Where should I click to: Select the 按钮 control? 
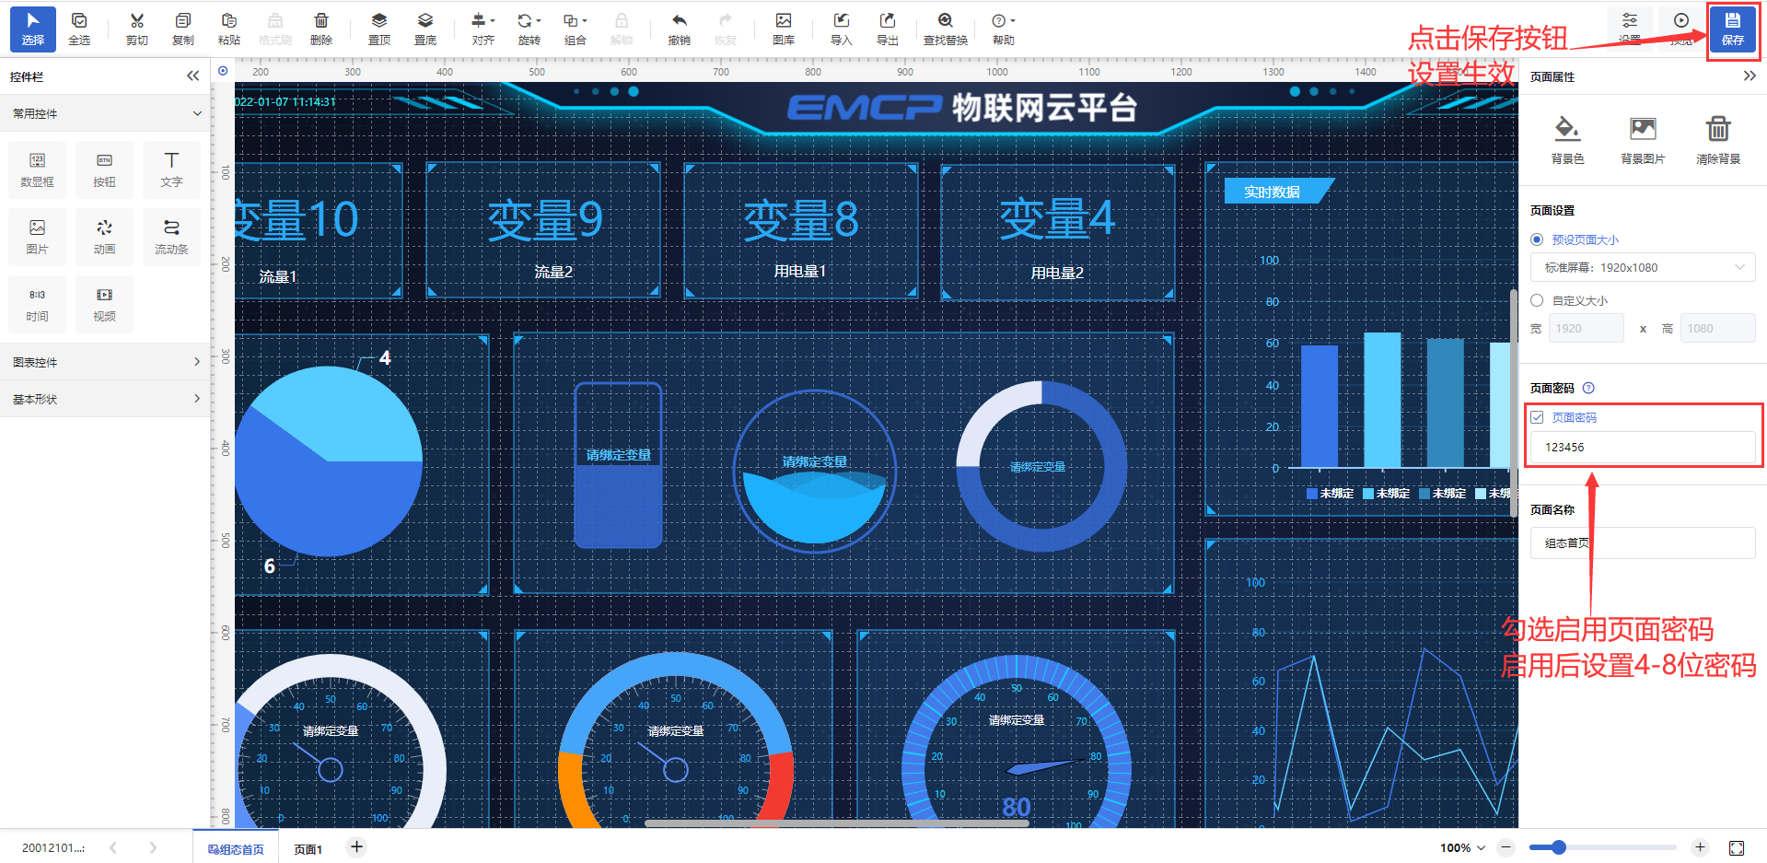click(104, 169)
